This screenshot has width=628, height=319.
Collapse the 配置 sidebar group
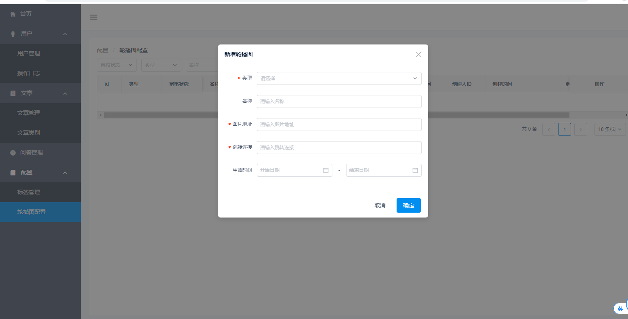point(40,172)
